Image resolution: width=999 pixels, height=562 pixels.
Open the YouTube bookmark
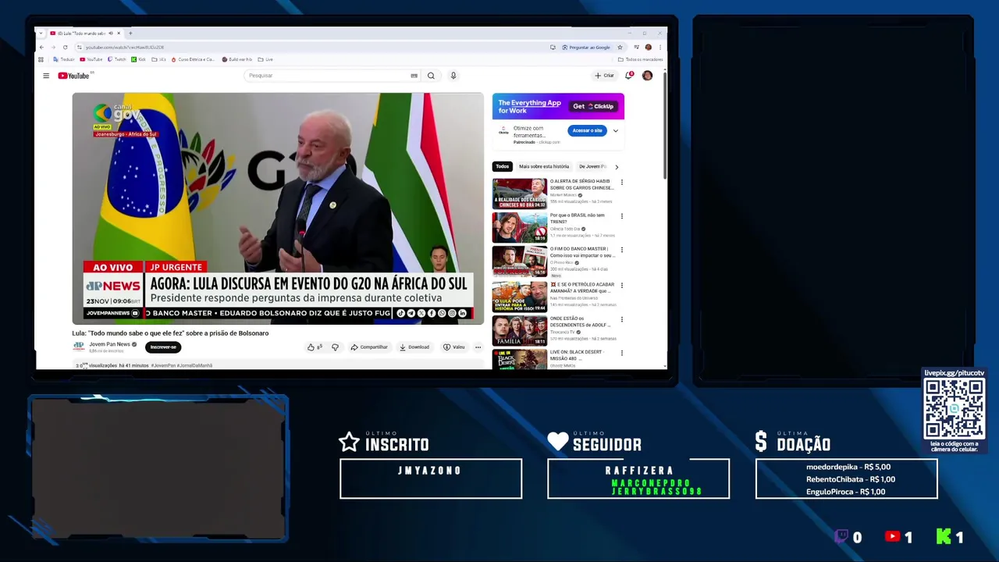coord(91,59)
